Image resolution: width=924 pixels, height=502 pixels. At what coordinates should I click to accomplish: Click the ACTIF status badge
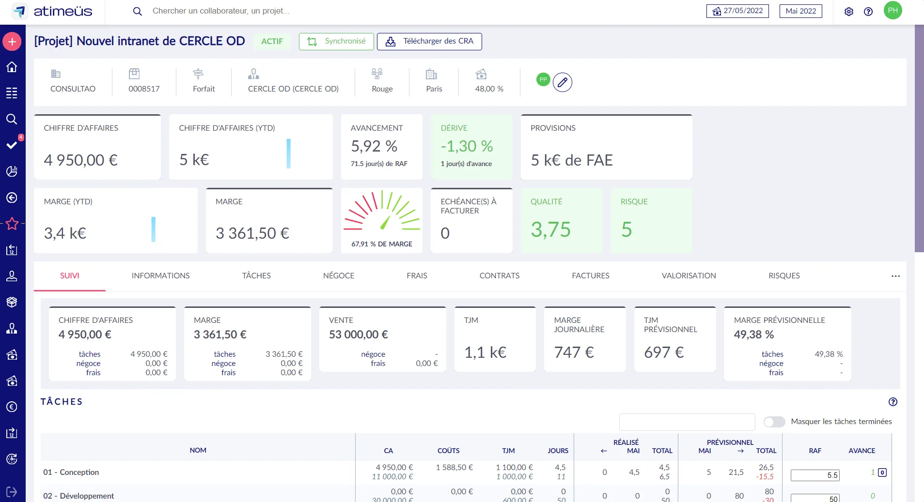(272, 42)
